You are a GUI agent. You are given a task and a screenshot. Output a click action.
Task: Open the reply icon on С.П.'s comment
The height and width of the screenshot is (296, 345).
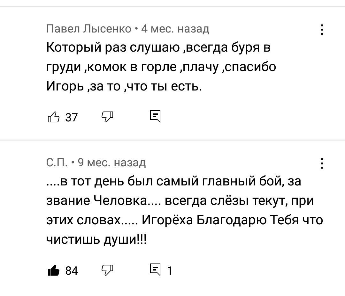(156, 270)
